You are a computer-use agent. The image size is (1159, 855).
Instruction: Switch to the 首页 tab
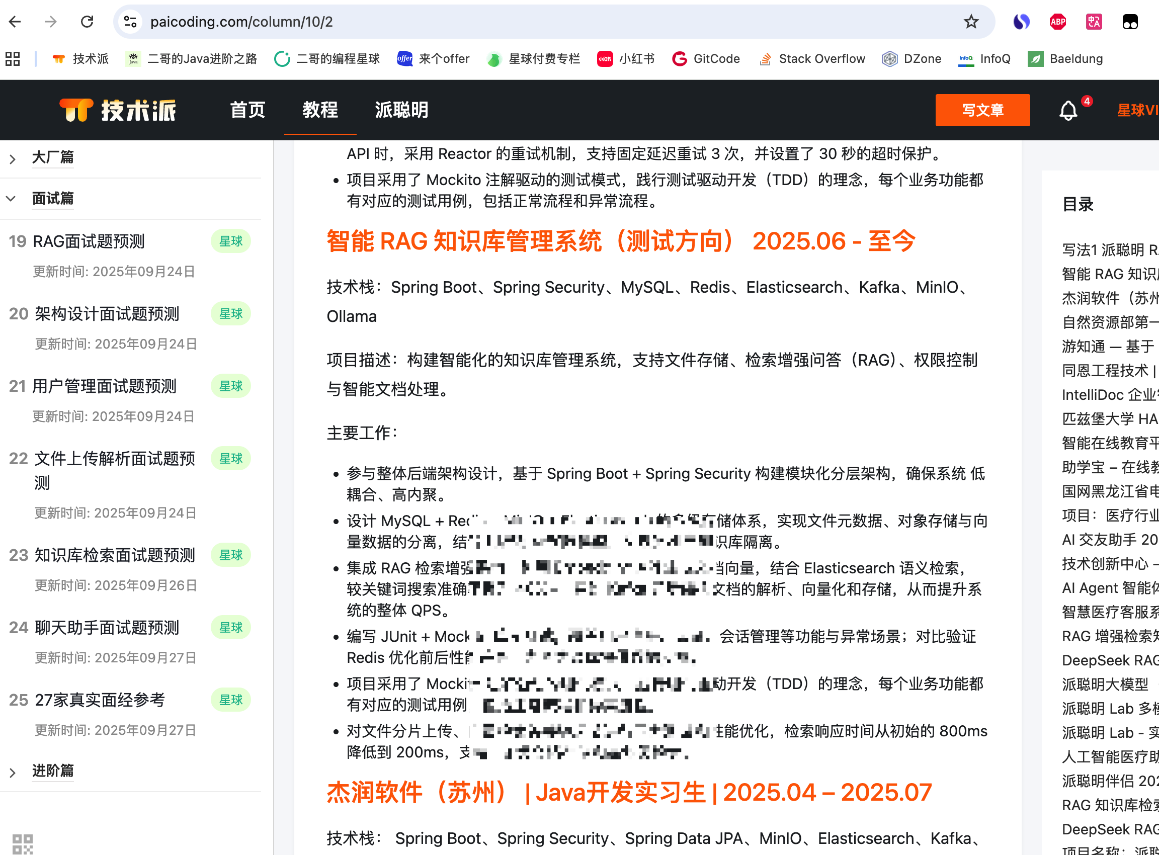point(247,110)
